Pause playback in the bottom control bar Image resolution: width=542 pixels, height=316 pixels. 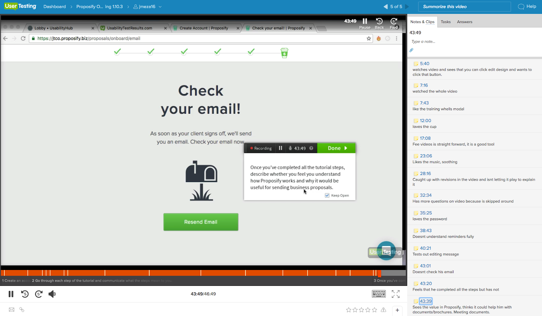click(x=11, y=294)
